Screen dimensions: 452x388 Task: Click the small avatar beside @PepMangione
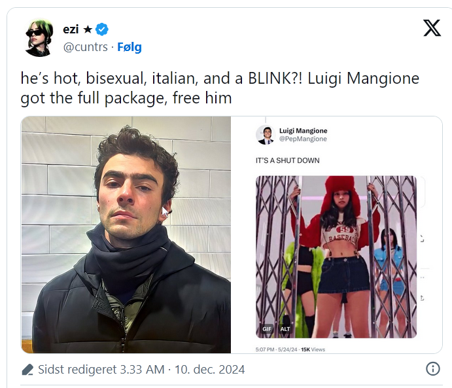click(x=265, y=135)
